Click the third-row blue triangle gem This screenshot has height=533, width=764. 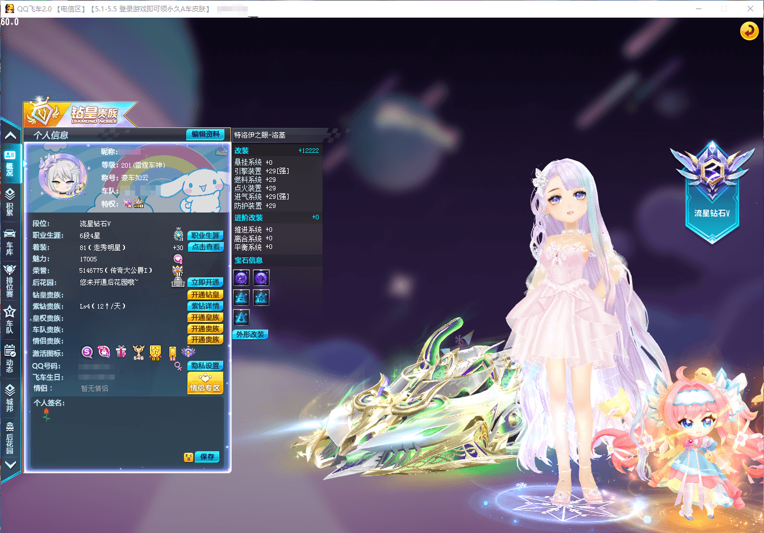click(241, 317)
